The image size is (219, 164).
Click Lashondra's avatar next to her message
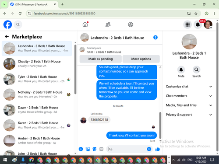tap(83, 120)
